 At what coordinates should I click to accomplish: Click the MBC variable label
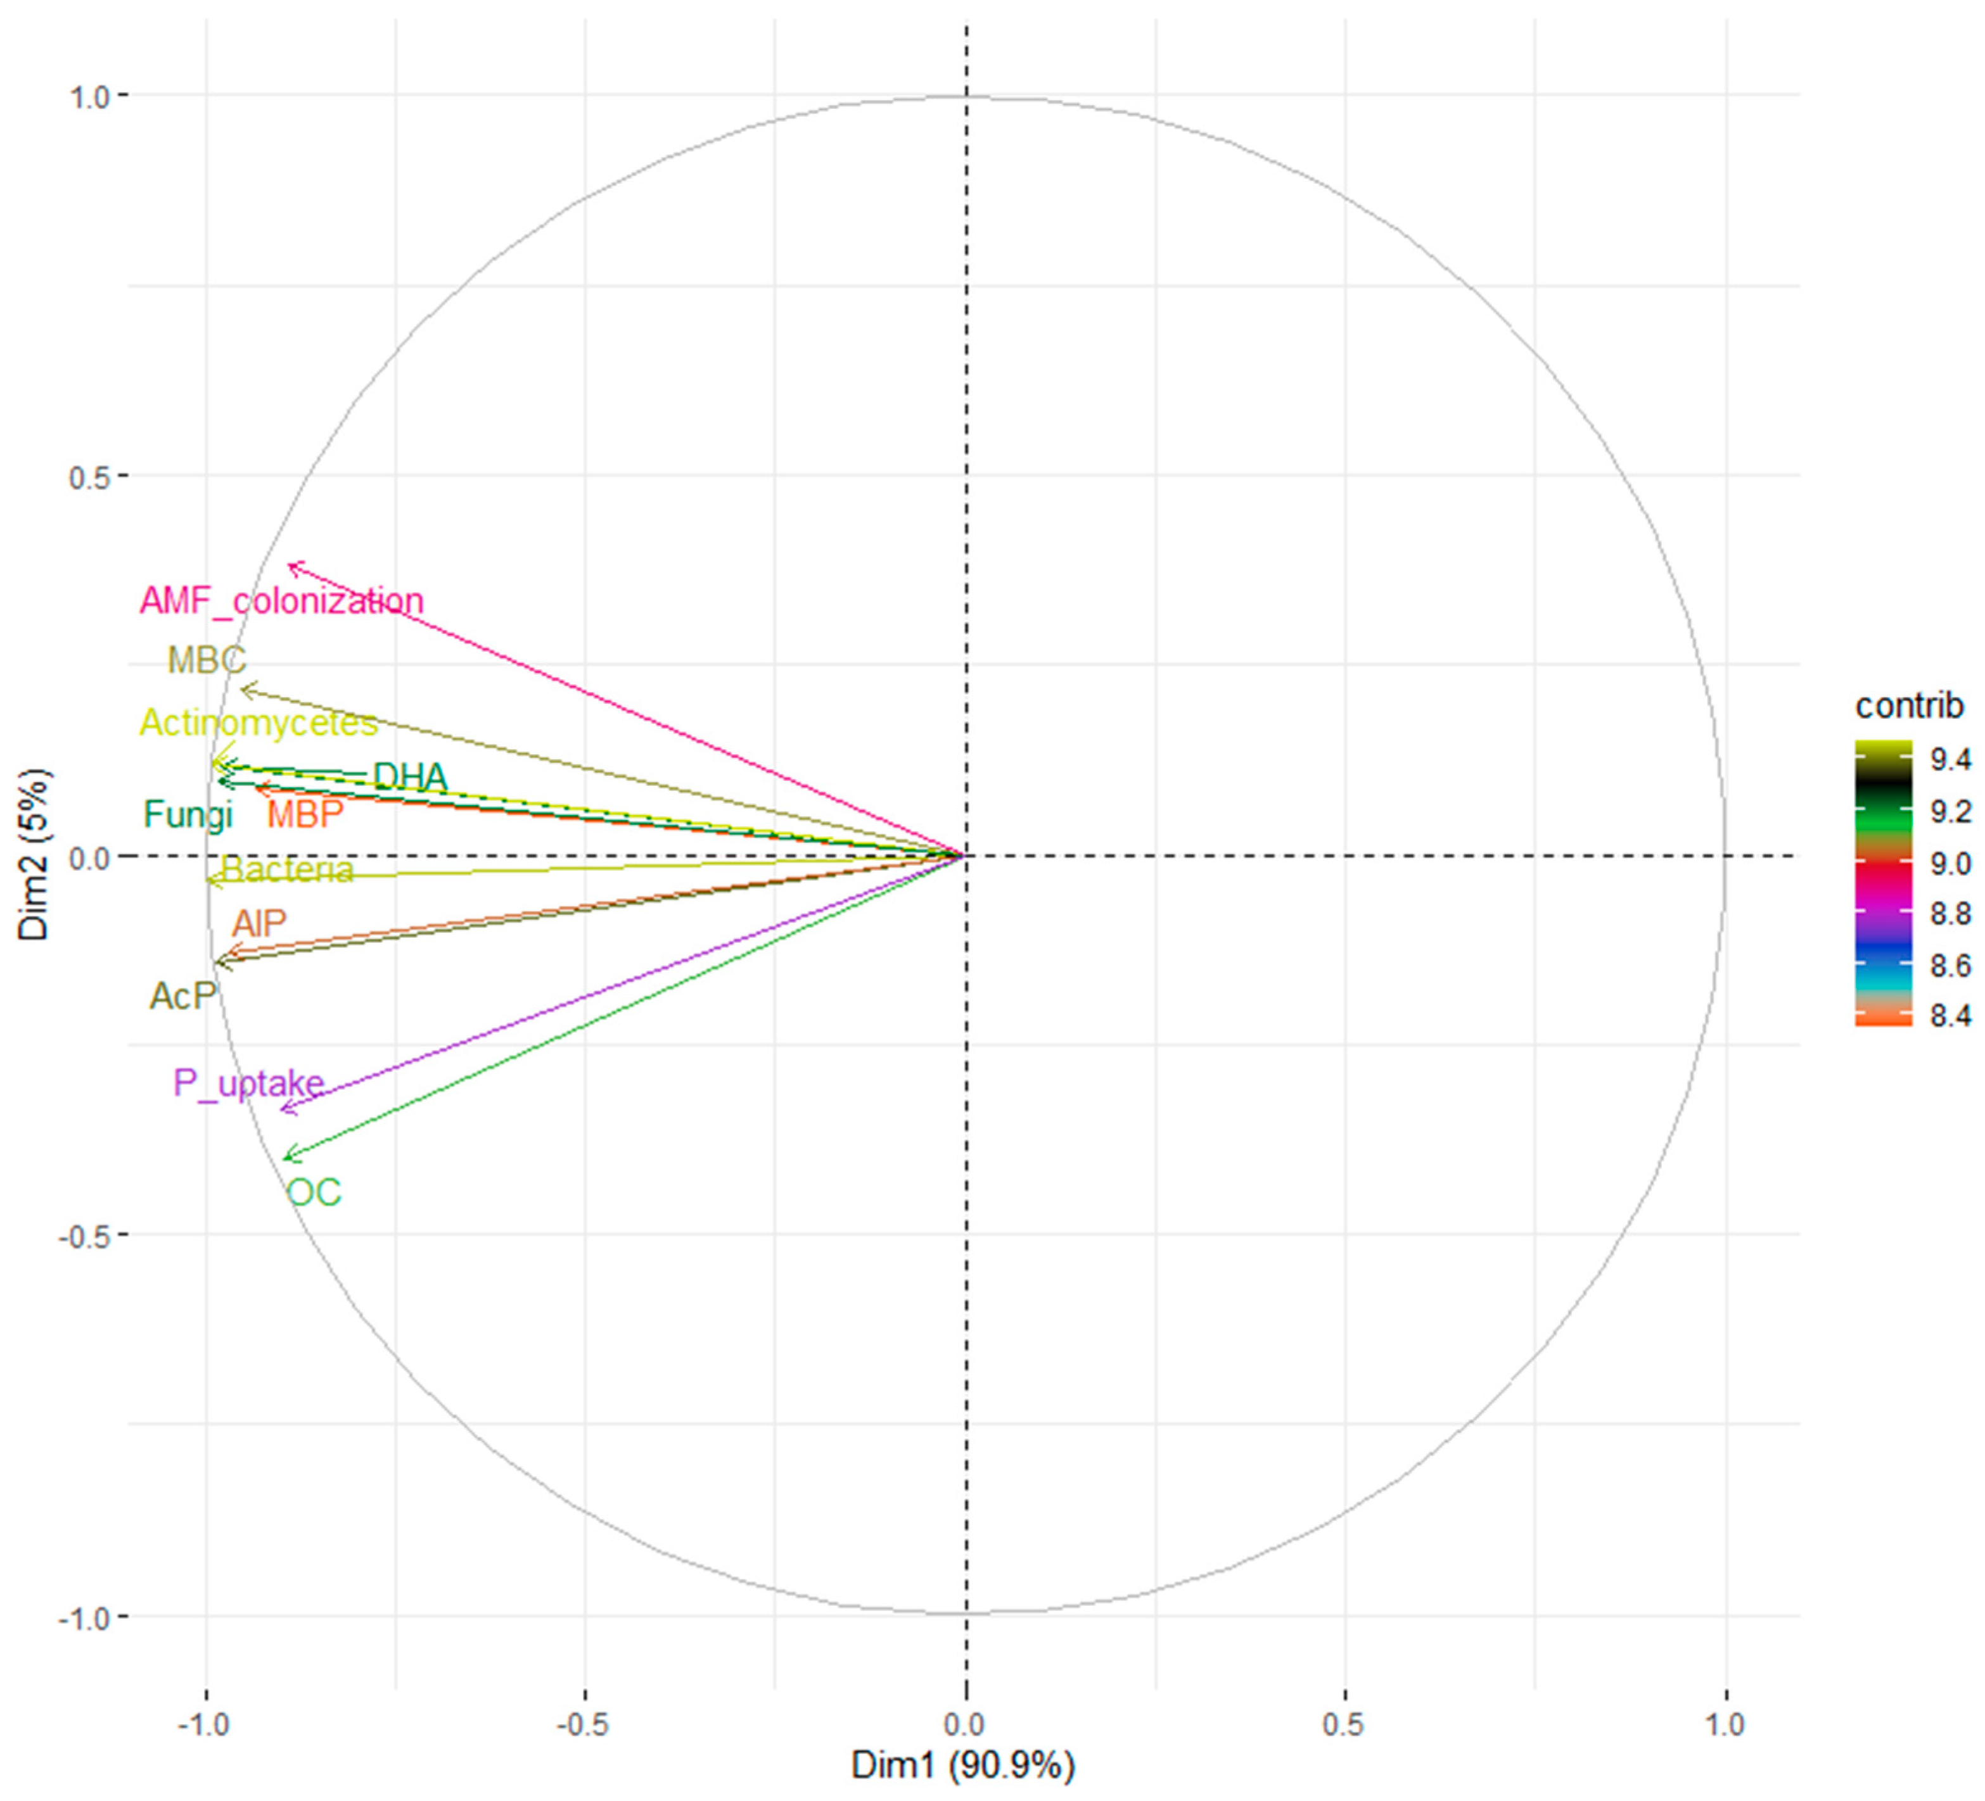[207, 659]
